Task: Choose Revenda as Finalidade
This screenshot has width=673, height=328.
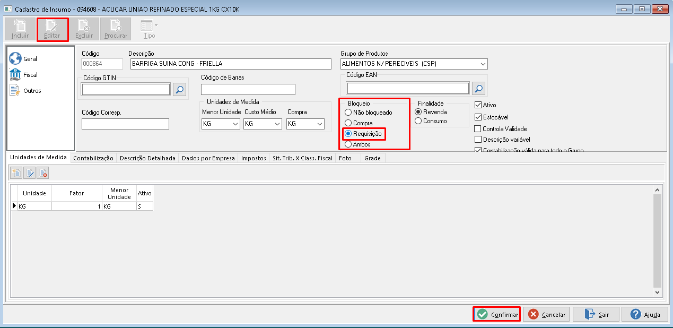Action: click(431, 112)
